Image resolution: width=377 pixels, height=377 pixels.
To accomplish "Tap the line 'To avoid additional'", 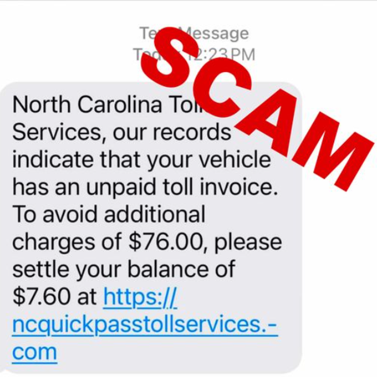I will (109, 214).
